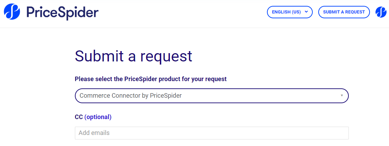Open the PriceSpider product dropdown
Image resolution: width=389 pixels, height=146 pixels.
click(211, 96)
